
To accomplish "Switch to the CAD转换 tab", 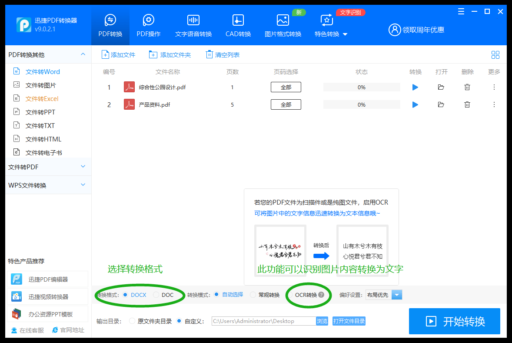I will (238, 25).
